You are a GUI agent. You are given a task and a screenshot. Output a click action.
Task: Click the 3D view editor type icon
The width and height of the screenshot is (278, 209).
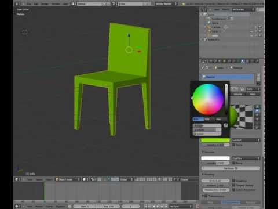coord(17,179)
